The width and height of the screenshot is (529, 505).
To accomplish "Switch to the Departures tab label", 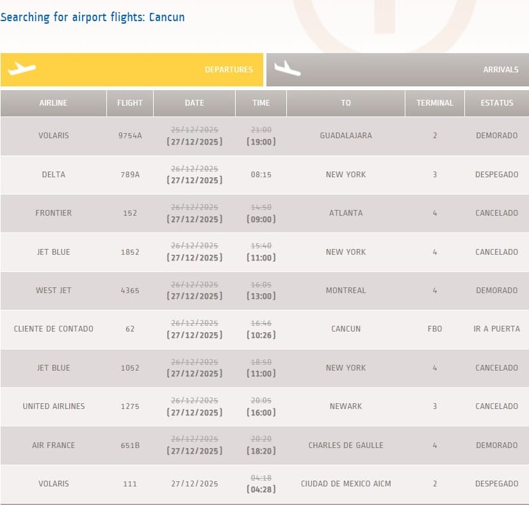I will click(x=229, y=70).
